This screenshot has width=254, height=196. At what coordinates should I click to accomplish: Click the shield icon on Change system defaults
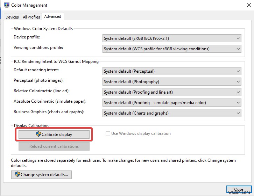pyautogui.click(x=17, y=174)
